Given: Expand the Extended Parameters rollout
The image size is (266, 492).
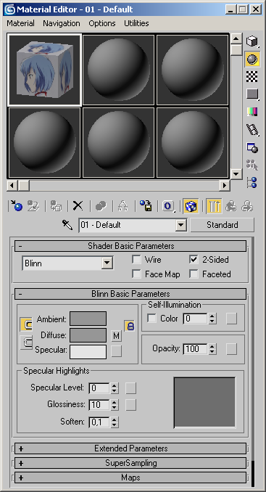Looking at the screenshot, I should click(x=130, y=448).
